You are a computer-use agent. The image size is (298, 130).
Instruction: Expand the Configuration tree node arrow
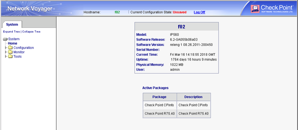[x=6, y=48]
